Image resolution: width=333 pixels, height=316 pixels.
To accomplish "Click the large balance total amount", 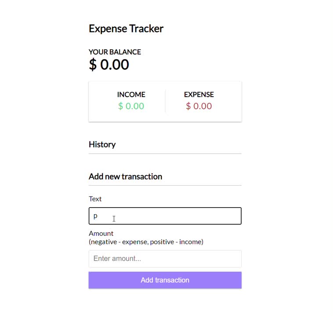I will (109, 65).
